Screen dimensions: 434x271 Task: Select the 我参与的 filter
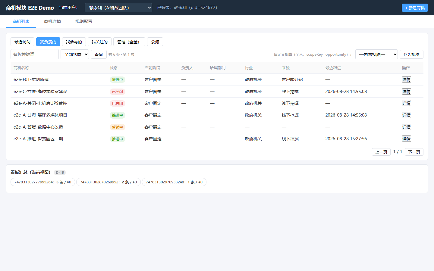74,42
